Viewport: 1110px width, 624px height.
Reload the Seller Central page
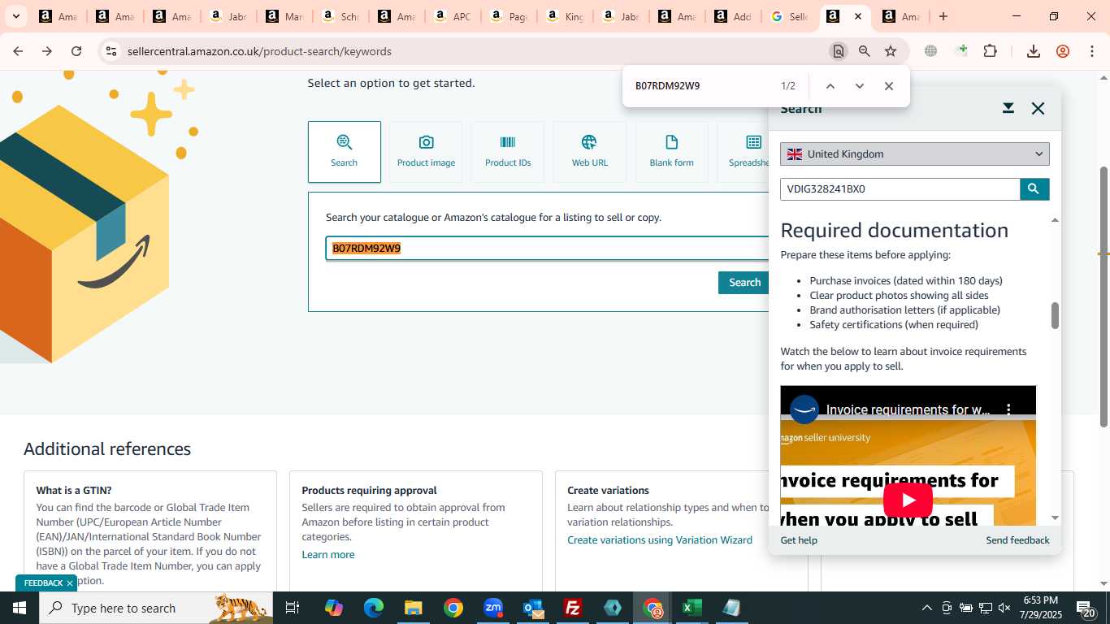click(76, 51)
